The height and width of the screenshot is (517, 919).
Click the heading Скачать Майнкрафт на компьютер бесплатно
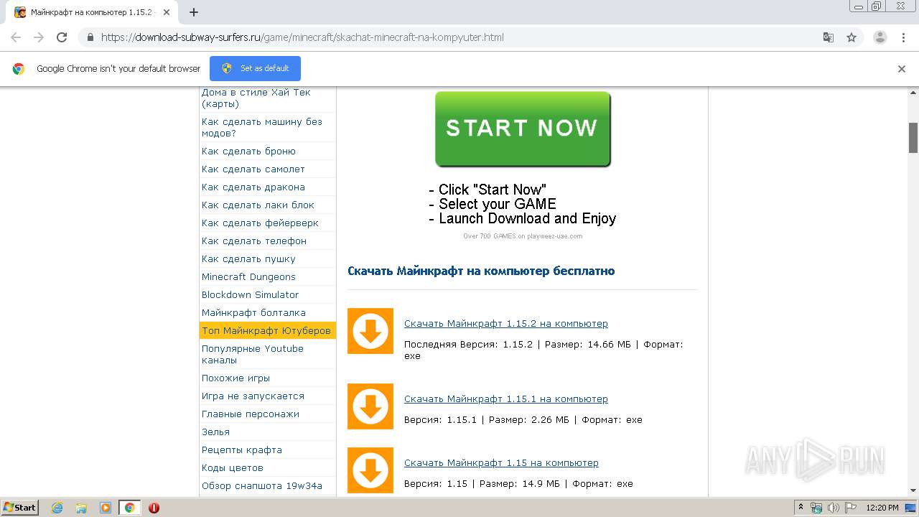(481, 271)
